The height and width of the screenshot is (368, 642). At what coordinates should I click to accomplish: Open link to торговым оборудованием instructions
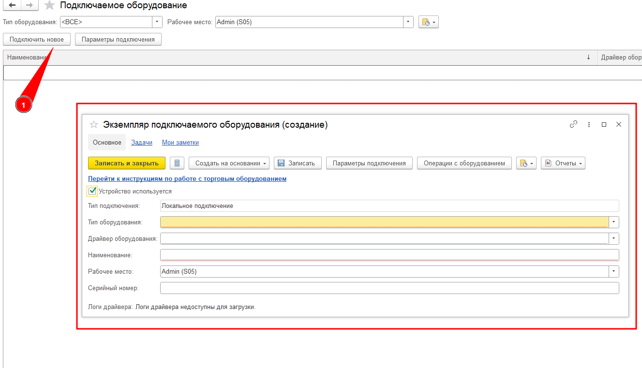pos(187,178)
